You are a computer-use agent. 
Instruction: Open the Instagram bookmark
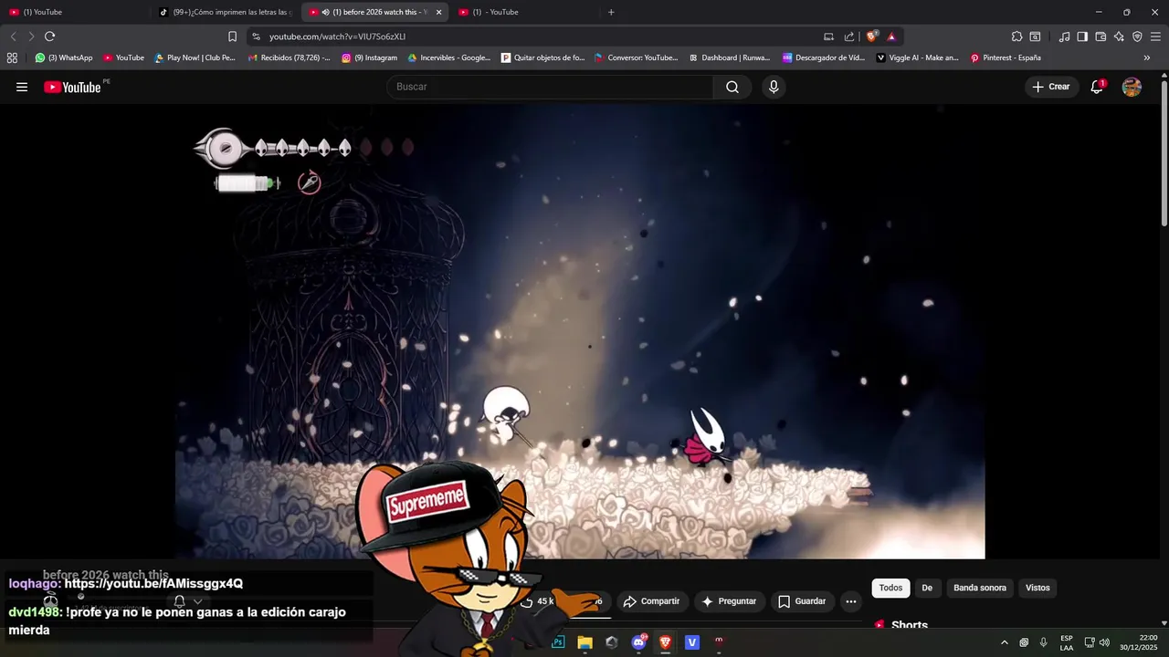[x=370, y=57]
